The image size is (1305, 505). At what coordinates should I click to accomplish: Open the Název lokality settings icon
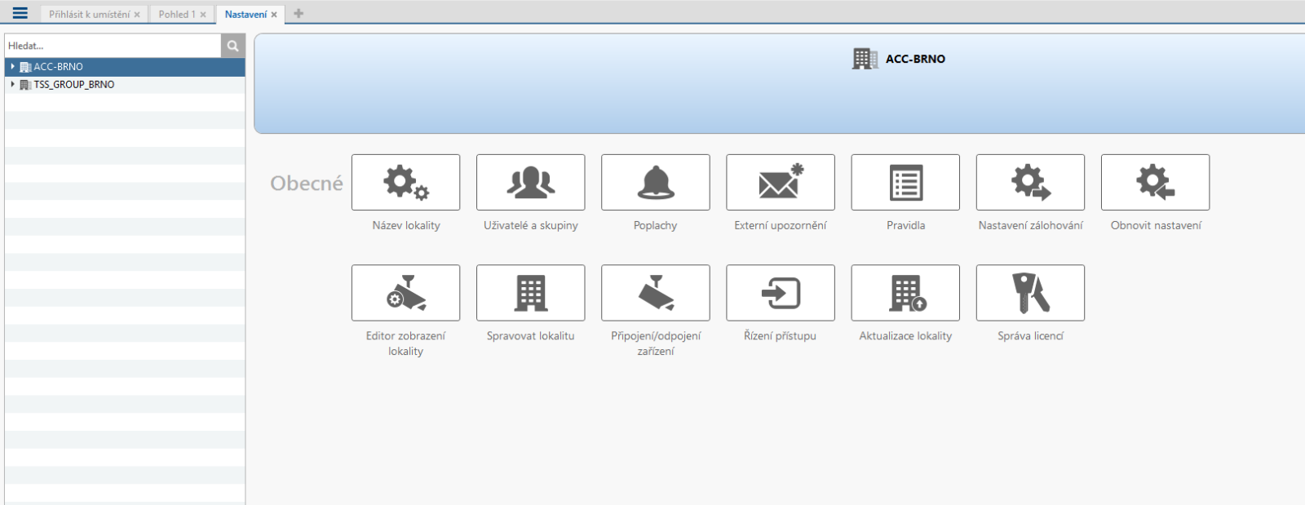405,183
